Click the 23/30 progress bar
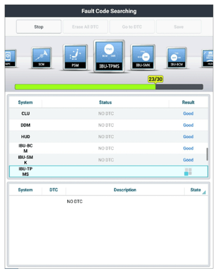Viewport: 218px width, 273px height. [109, 87]
